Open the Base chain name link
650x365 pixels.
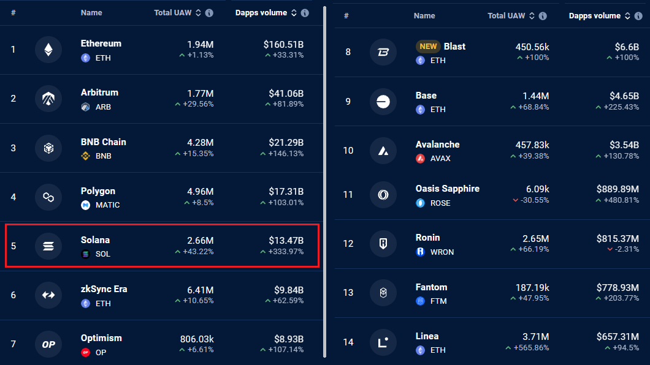point(426,95)
